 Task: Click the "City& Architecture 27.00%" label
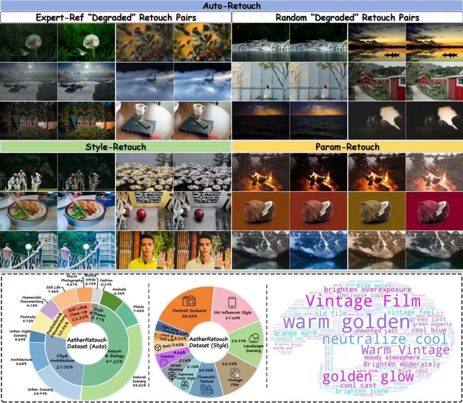[x=62, y=361]
